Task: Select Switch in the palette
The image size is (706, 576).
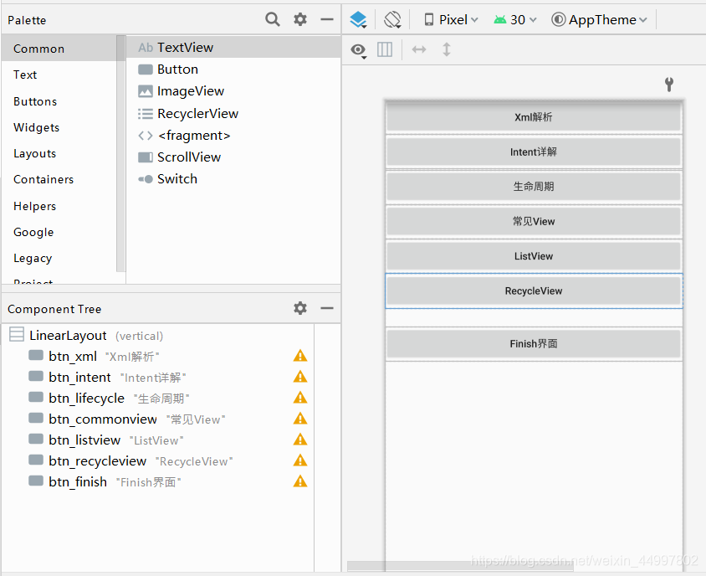Action: point(233,179)
